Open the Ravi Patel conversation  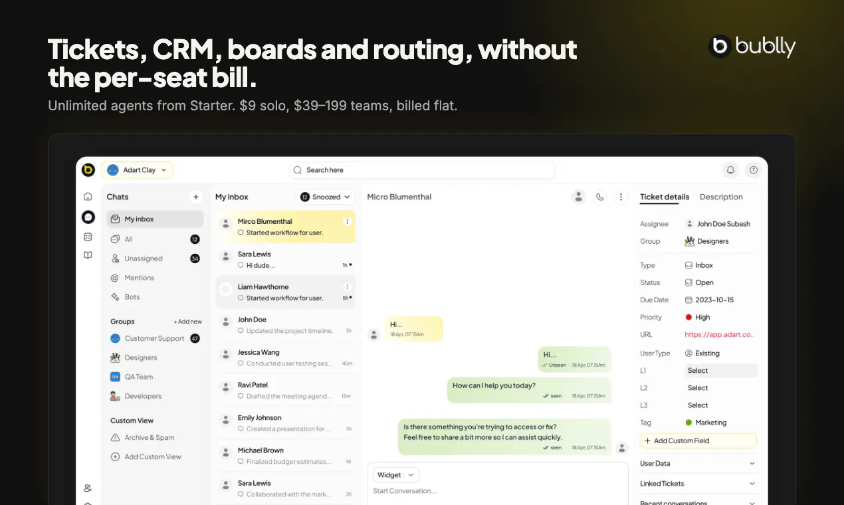click(286, 390)
